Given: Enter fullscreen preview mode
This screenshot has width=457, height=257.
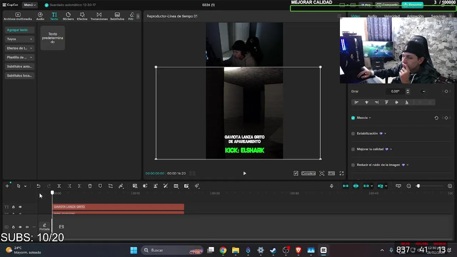Looking at the screenshot, I should pyautogui.click(x=342, y=173).
